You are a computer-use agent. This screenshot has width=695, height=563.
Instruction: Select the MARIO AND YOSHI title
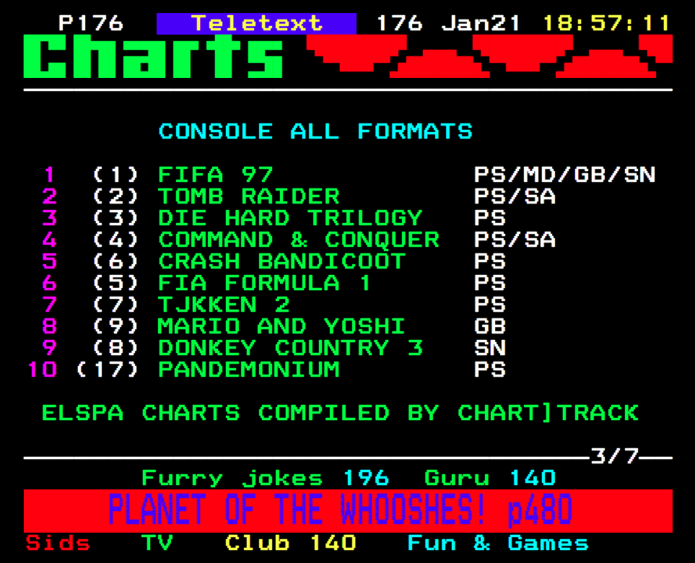281,327
